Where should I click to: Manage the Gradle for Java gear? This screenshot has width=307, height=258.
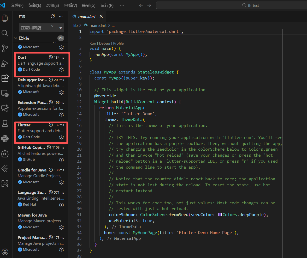pos(62,182)
